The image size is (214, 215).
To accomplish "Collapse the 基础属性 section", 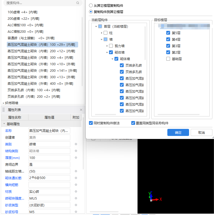I will pyautogui.click(x=4, y=124).
